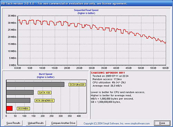Click the ATA UltraDMA 6 gray bar

[x=18, y=100]
